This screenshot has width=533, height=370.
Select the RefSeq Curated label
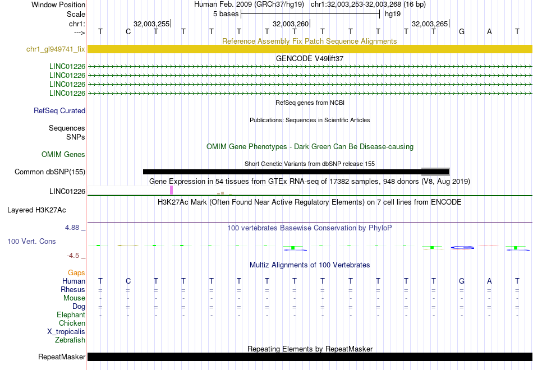coord(59,111)
